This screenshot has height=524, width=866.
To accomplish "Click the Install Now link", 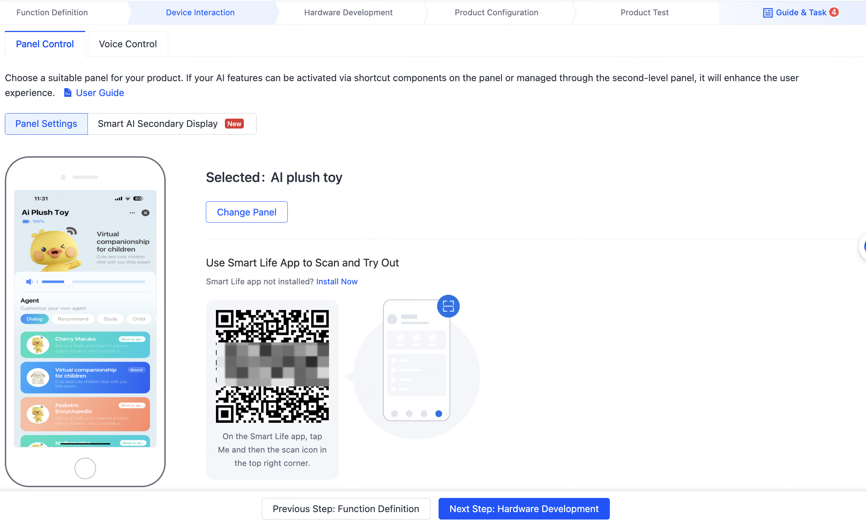I will click(x=337, y=282).
